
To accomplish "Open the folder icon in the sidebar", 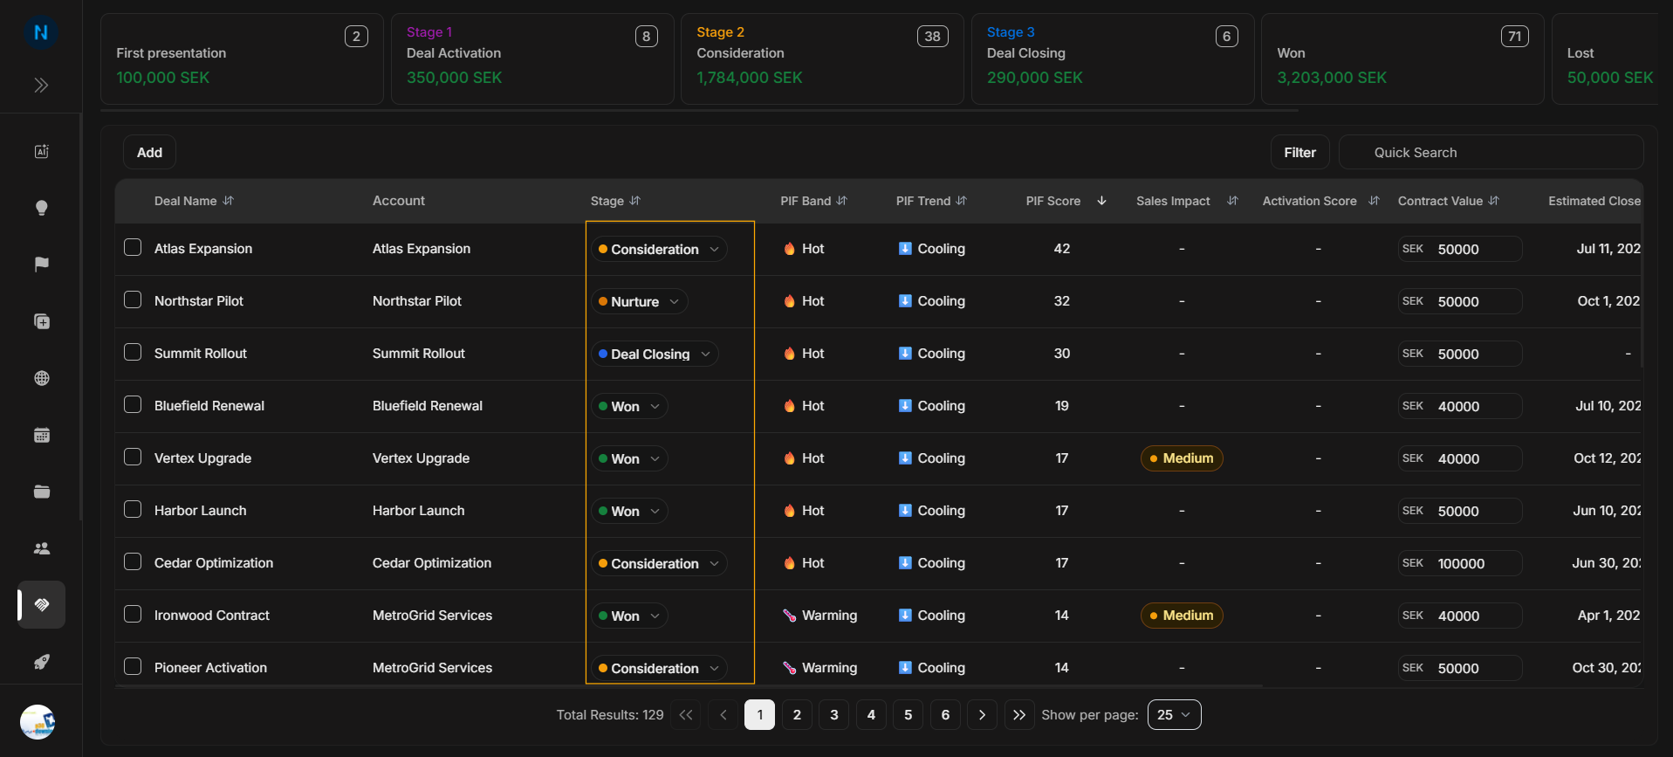I will click(41, 492).
